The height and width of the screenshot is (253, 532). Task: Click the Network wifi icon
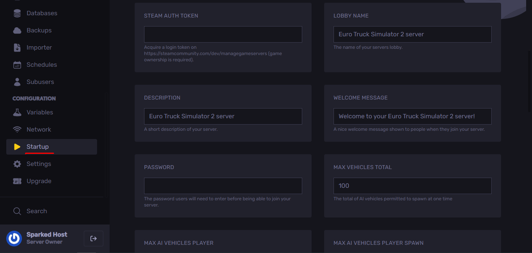tap(17, 130)
